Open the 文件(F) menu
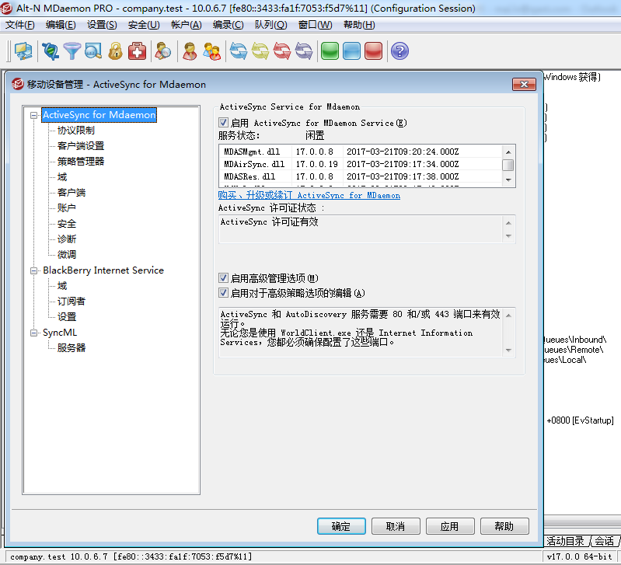The width and height of the screenshot is (621, 565). click(x=19, y=25)
